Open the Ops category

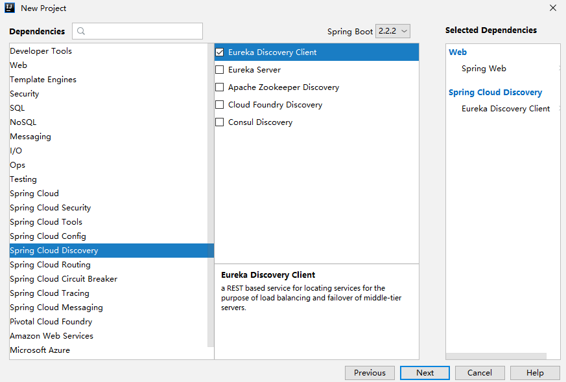[x=109, y=164]
